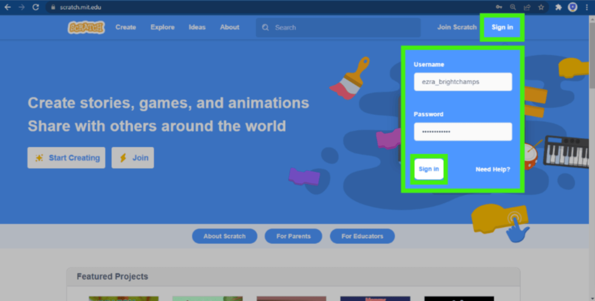Toggle the Sign in dropdown in navbar
Image resolution: width=595 pixels, height=301 pixels.
click(502, 27)
